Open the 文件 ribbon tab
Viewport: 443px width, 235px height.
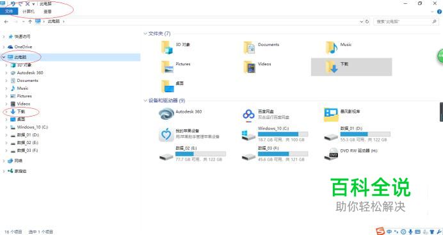[x=9, y=12]
